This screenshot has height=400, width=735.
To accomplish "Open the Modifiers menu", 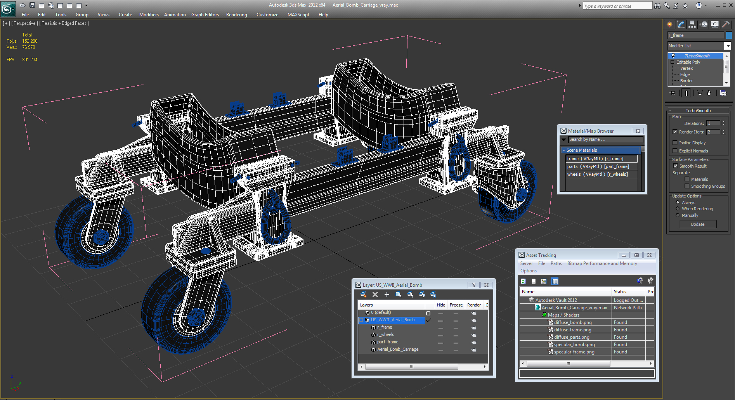I will tap(149, 15).
